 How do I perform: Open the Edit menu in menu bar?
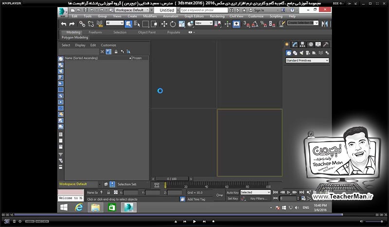74,16
